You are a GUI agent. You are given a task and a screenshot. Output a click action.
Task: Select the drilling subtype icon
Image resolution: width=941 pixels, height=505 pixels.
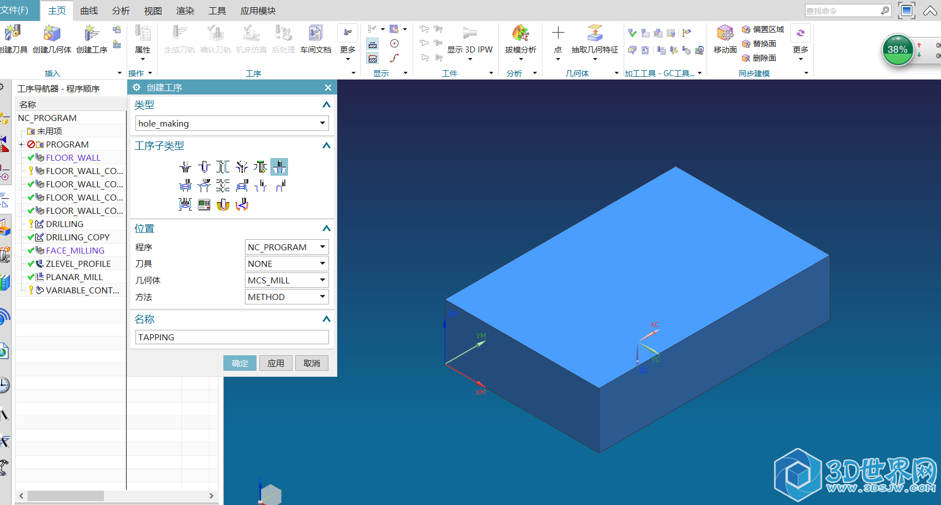[204, 167]
